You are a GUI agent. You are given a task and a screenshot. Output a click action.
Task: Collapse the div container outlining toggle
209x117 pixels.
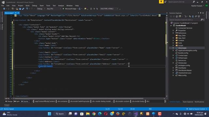click(14, 25)
